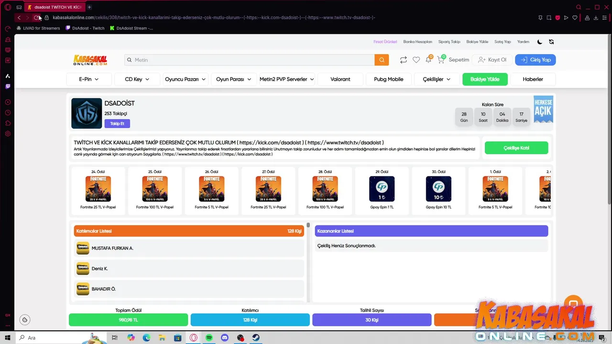Go back using the browser back arrow
Image resolution: width=612 pixels, height=344 pixels.
[19, 18]
